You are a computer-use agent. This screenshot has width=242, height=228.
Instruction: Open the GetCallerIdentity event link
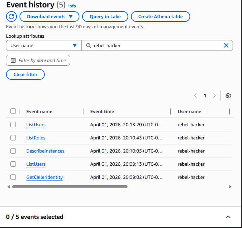tap(44, 177)
